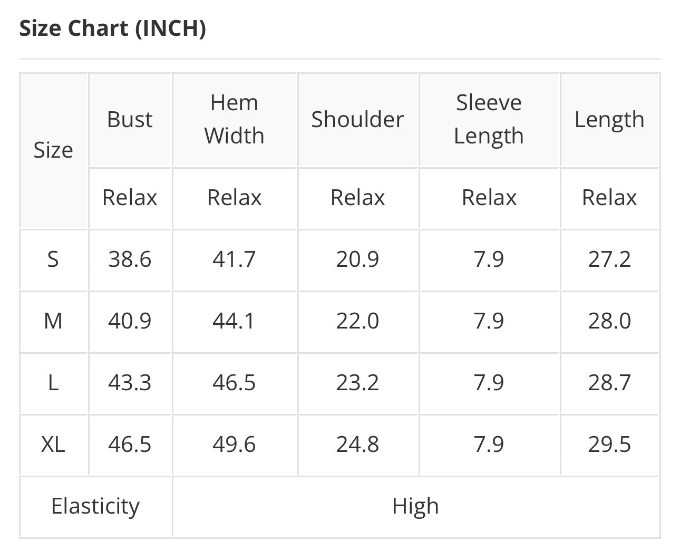Select the 29.5 length value for XL
This screenshot has height=560, width=680.
pyautogui.click(x=609, y=445)
